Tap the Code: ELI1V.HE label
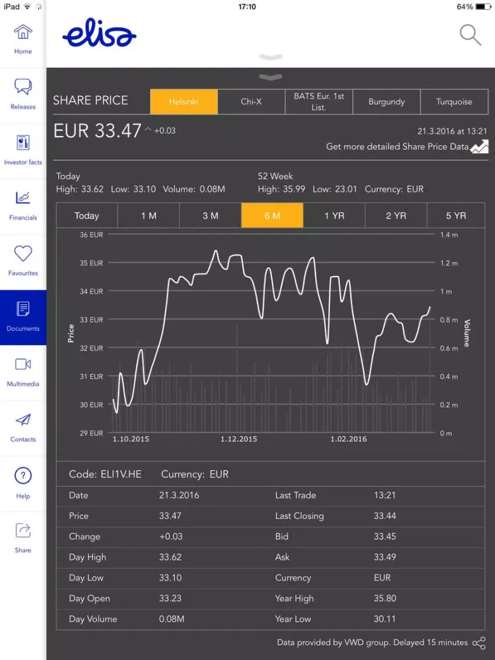This screenshot has width=495, height=660. tap(105, 474)
